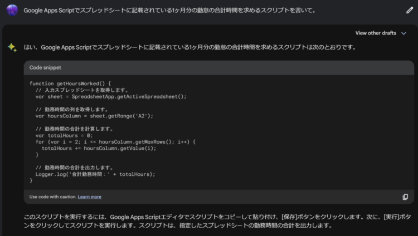Click the pencil edit prompt icon
Viewport: 418px width, 236px height.
pos(410,11)
